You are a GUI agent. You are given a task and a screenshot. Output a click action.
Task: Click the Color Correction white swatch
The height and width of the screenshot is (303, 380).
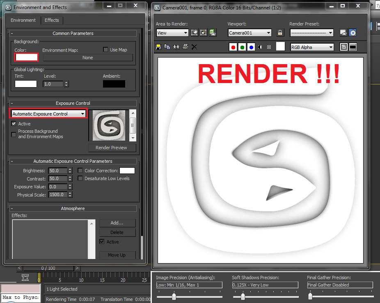pyautogui.click(x=127, y=171)
